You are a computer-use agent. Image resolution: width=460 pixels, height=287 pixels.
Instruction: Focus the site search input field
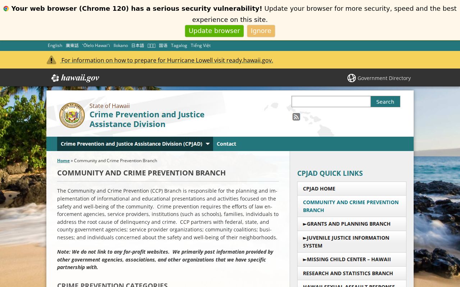tap(331, 102)
